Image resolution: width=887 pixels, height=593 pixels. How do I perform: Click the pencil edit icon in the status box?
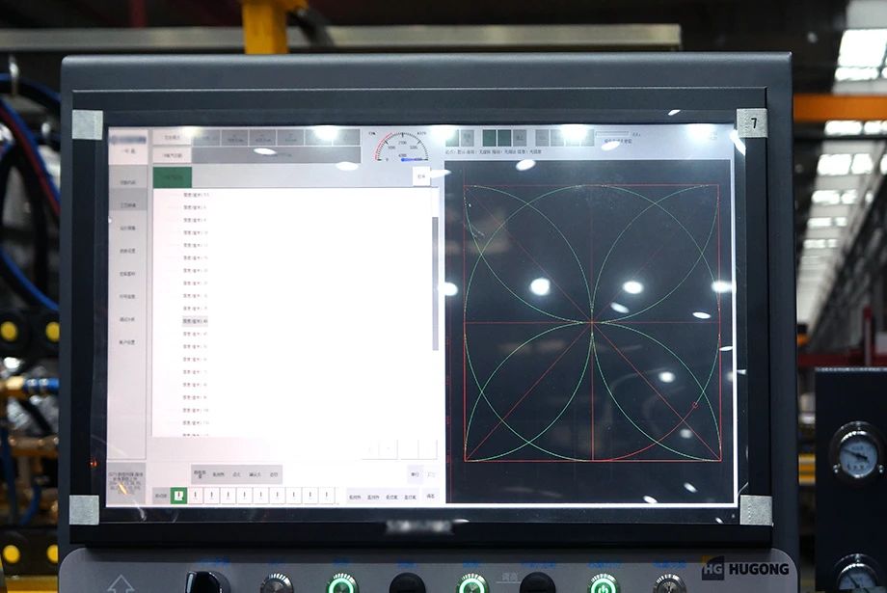[x=121, y=489]
